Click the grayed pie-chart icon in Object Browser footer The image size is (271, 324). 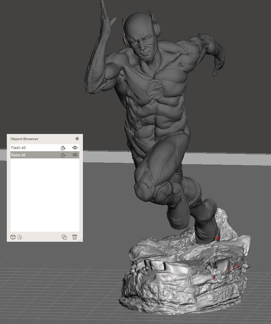tap(20, 237)
